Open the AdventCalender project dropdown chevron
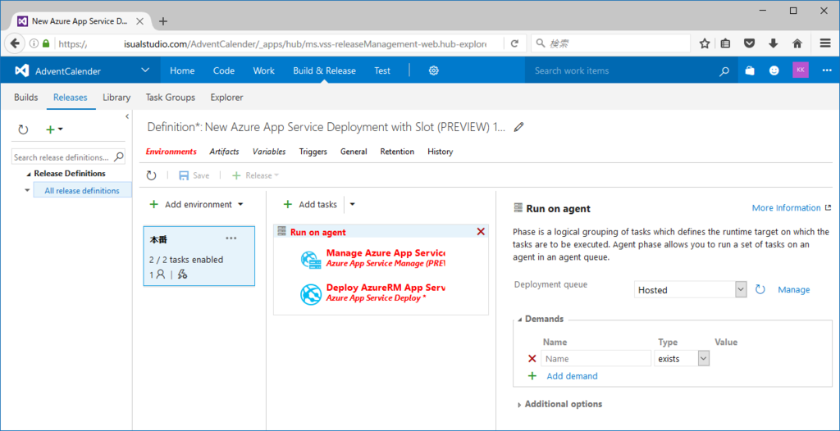840x431 pixels. [145, 70]
